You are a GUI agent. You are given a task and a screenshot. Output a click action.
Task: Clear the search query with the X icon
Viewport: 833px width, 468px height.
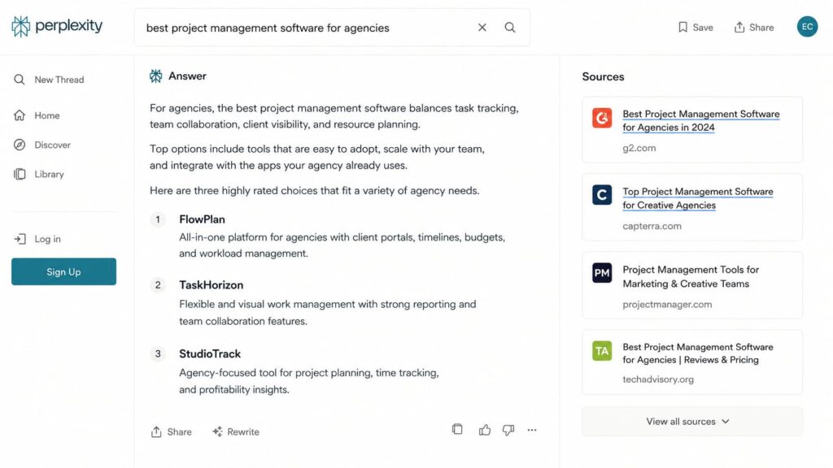pyautogui.click(x=482, y=28)
